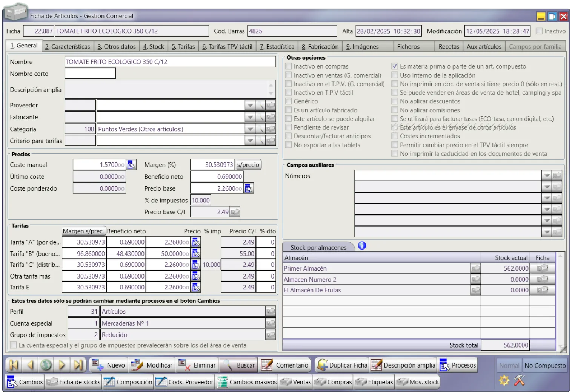The width and height of the screenshot is (572, 392).
Task: Enable the Inactivo en compras checkbox
Action: click(x=289, y=66)
